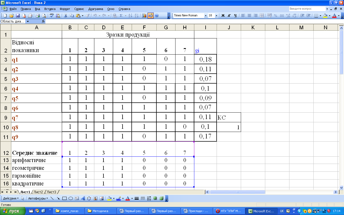The image size is (344, 215).
Task: Toggle Italic (К) formatting
Action: tap(229, 16)
